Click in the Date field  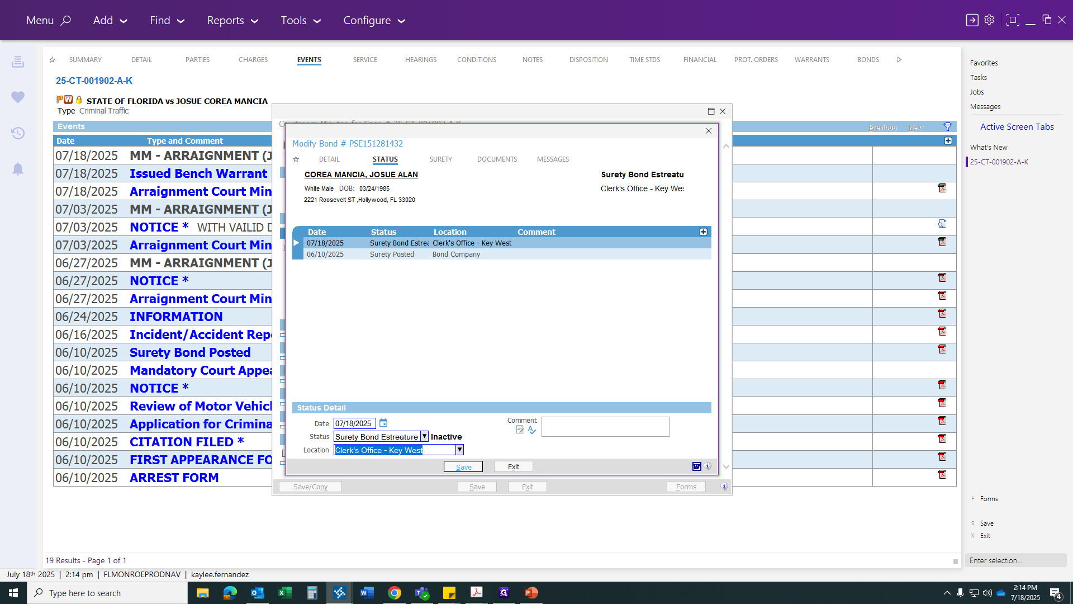pos(355,423)
